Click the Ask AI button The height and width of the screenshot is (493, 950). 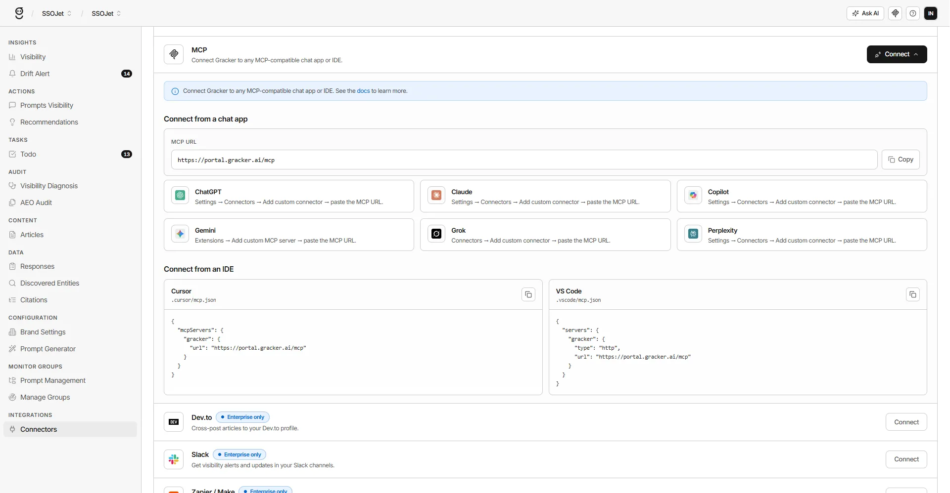click(x=865, y=13)
